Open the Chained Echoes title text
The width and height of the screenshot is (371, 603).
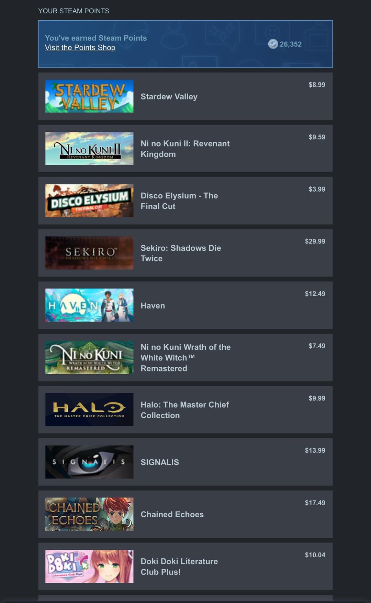172,514
